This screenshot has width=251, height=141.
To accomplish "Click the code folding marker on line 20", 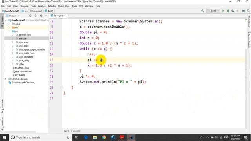I will coord(62,87).
